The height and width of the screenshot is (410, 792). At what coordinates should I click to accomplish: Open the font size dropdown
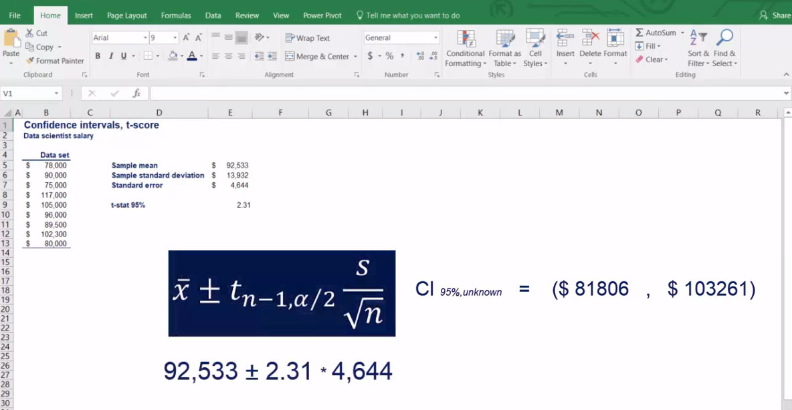pos(175,38)
